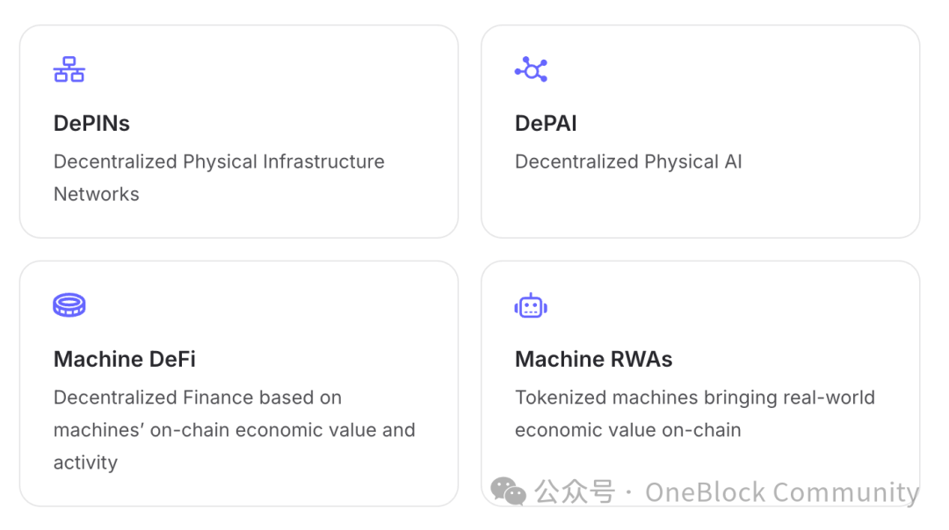Select the Machine RWAs heading
Screen dimensions: 949x530
pyautogui.click(x=593, y=359)
